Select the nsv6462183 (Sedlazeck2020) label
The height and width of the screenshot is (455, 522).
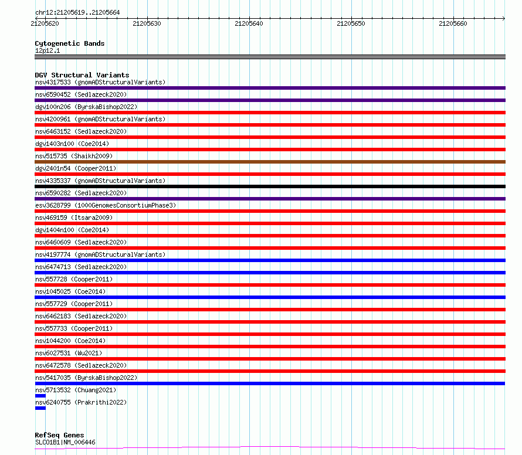[81, 316]
